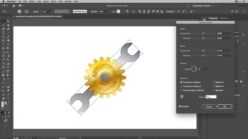Image resolution: width=248 pixels, height=139 pixels.
Task: Switch to the Properties tab
Action: [213, 18]
